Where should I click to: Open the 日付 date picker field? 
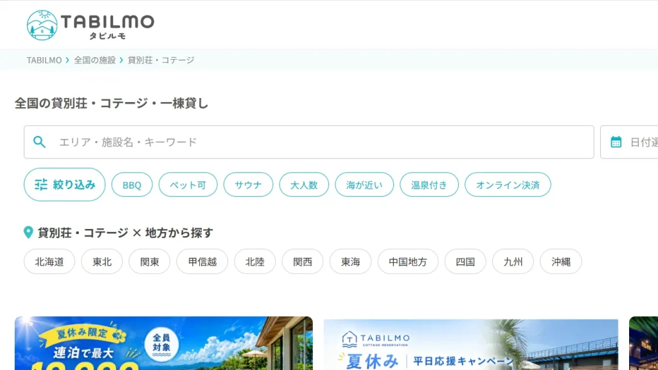point(629,142)
